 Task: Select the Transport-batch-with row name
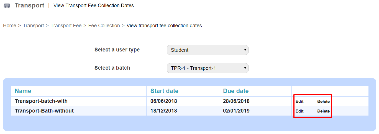(41, 101)
